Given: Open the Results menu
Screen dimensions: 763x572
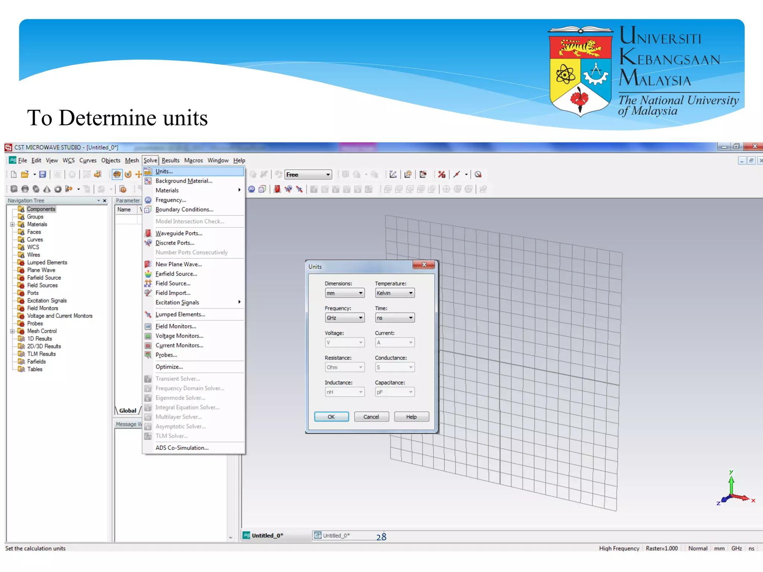Looking at the screenshot, I should click(x=170, y=161).
